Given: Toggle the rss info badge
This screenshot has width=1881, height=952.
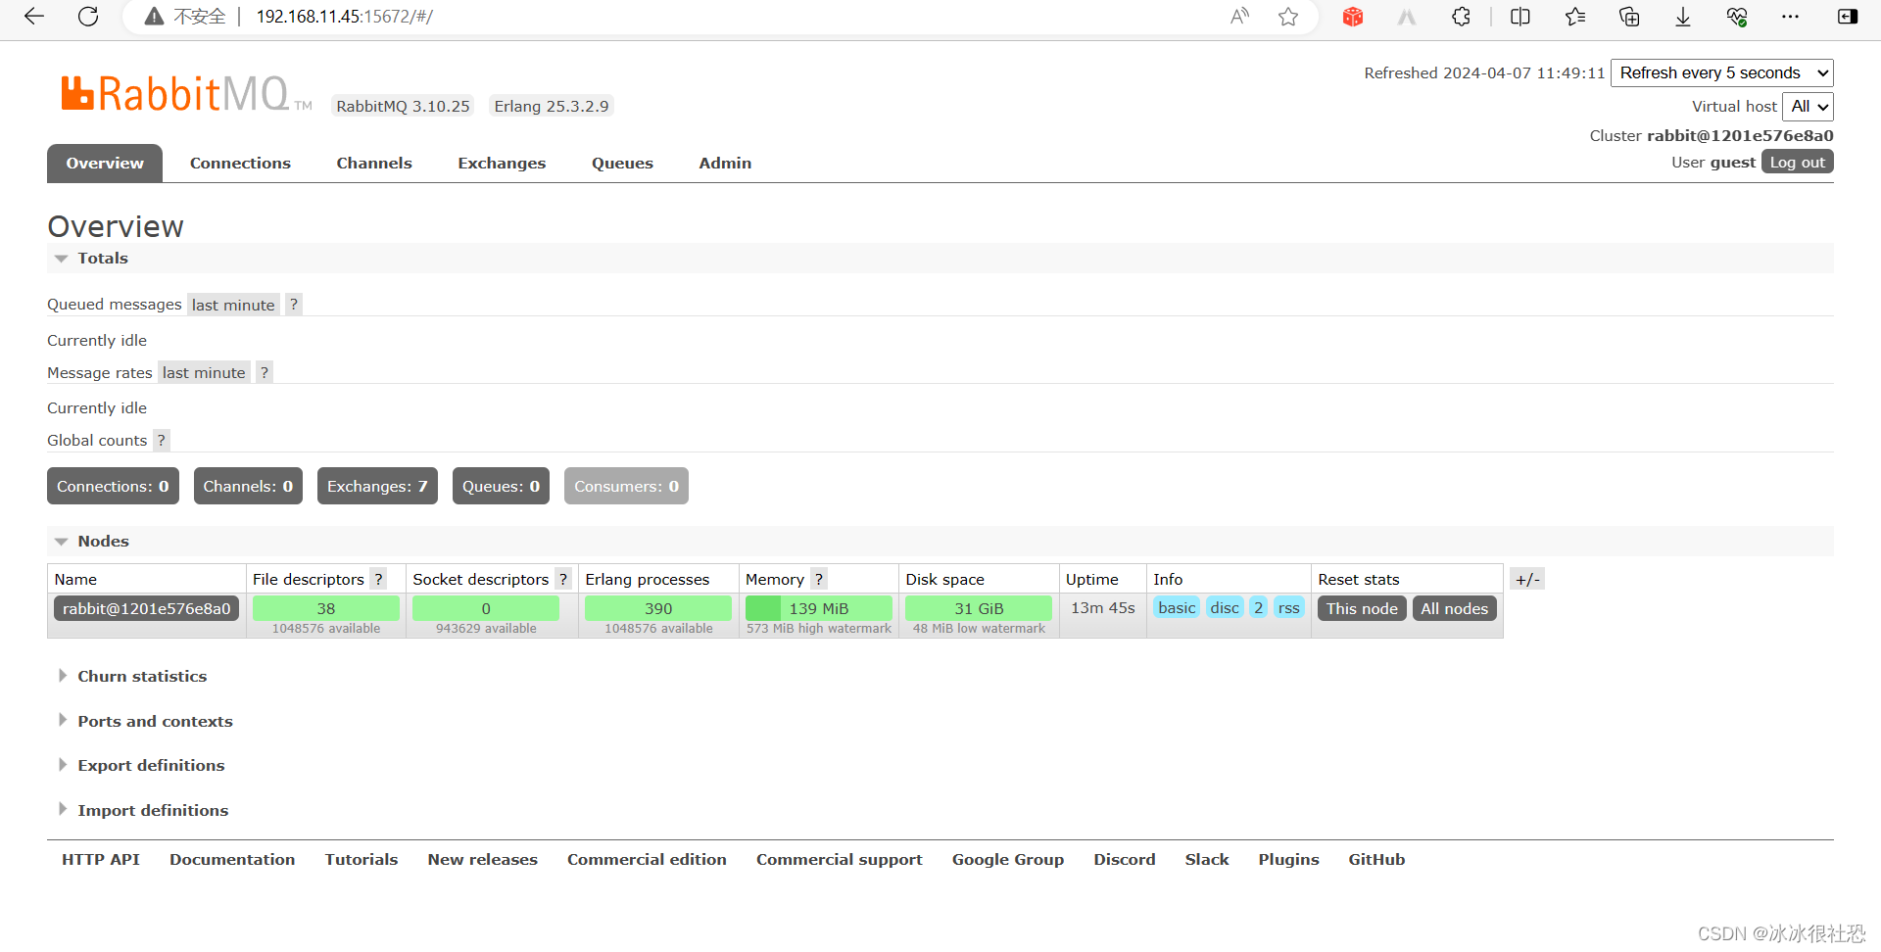Looking at the screenshot, I should 1288,607.
